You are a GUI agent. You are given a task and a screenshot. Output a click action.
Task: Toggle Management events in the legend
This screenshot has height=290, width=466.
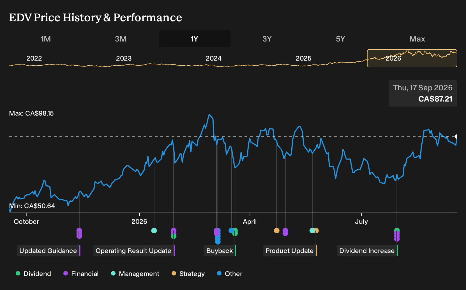click(135, 274)
